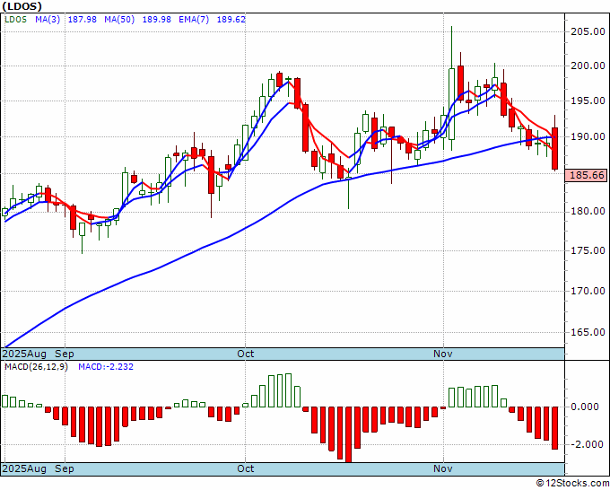Click the 190.00 price axis label
Viewport: 610px width, 490px height.
point(588,136)
